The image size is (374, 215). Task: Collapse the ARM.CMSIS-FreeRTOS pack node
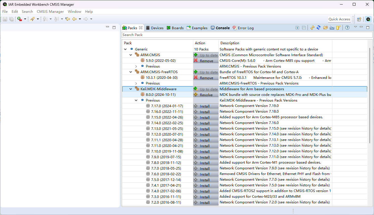pos(131,72)
